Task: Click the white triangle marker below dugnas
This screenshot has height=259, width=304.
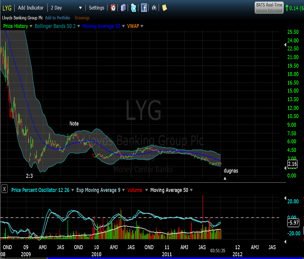Action: pos(225,178)
